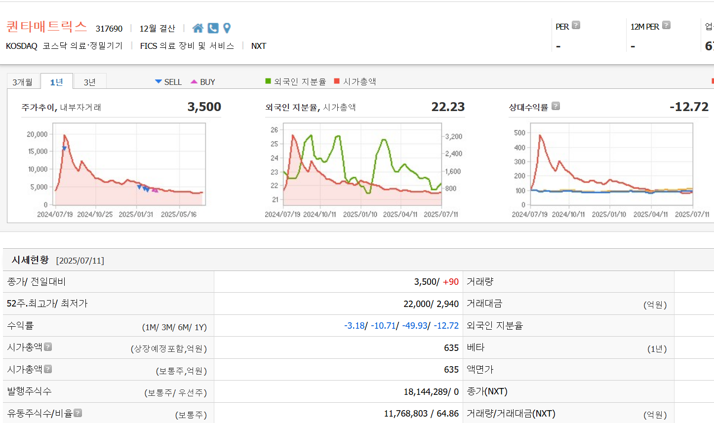
Task: Click the 18,144,289/ 0 issued shares value
Action: pyautogui.click(x=431, y=392)
